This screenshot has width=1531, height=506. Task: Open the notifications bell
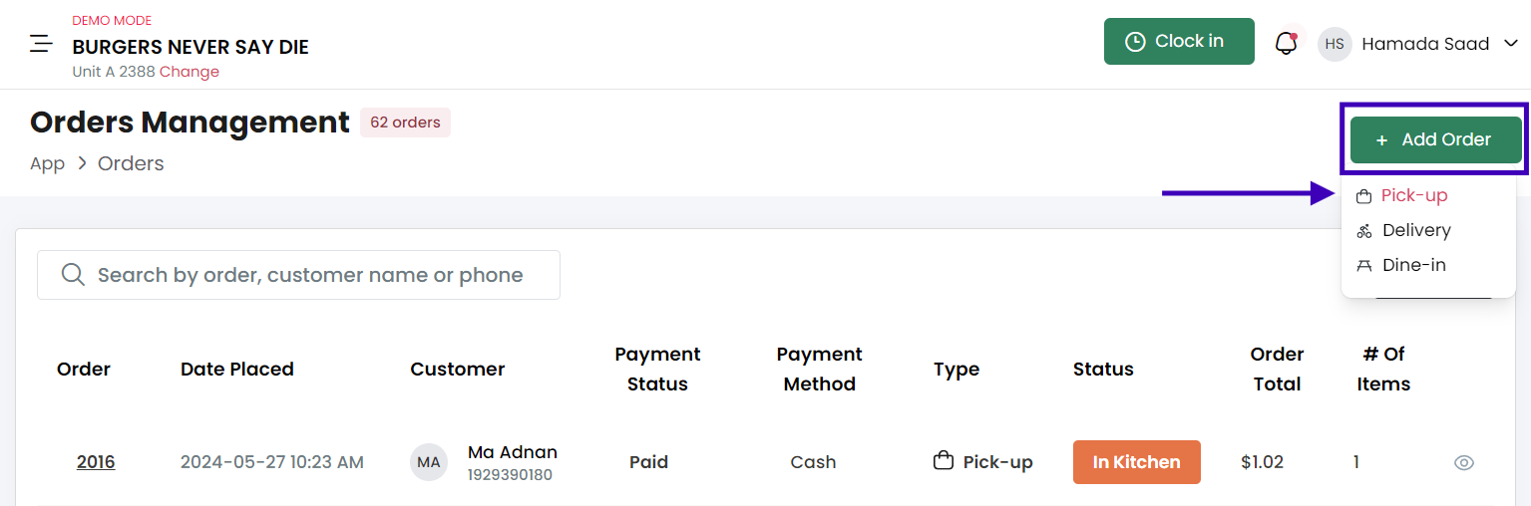(x=1287, y=43)
